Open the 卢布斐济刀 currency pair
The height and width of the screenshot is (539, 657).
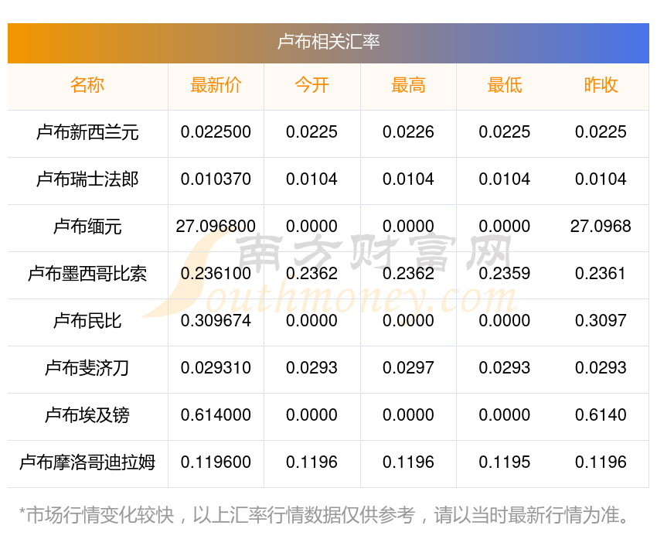pyautogui.click(x=87, y=368)
